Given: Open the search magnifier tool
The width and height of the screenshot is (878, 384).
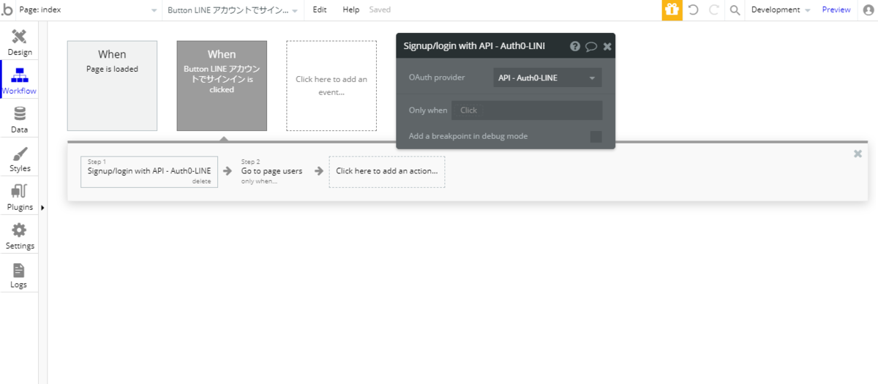Looking at the screenshot, I should pos(735,10).
